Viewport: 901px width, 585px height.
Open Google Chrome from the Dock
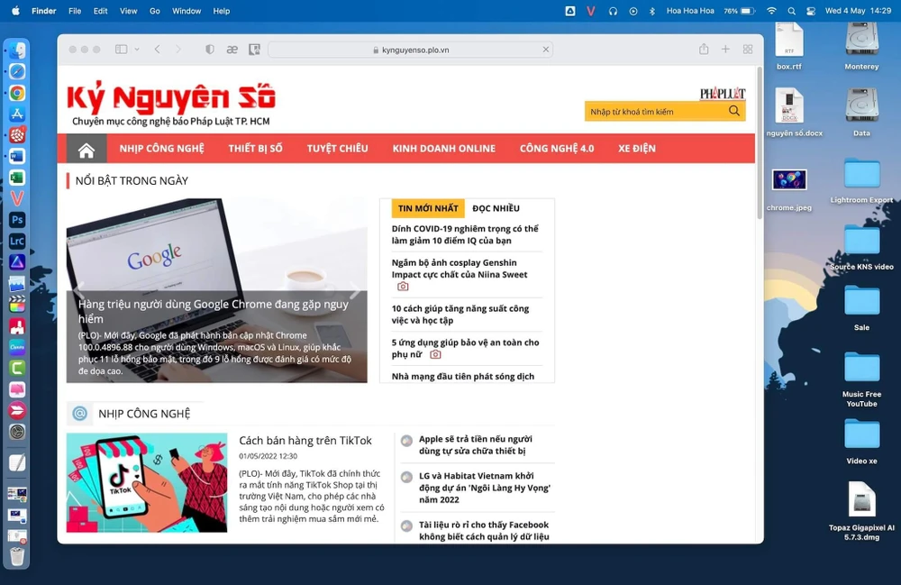(17, 93)
